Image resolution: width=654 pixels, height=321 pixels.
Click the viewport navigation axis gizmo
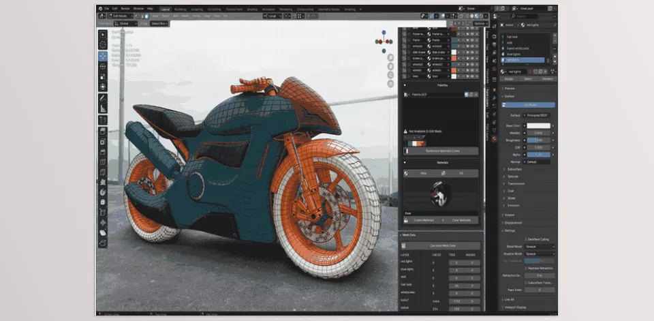point(384,42)
